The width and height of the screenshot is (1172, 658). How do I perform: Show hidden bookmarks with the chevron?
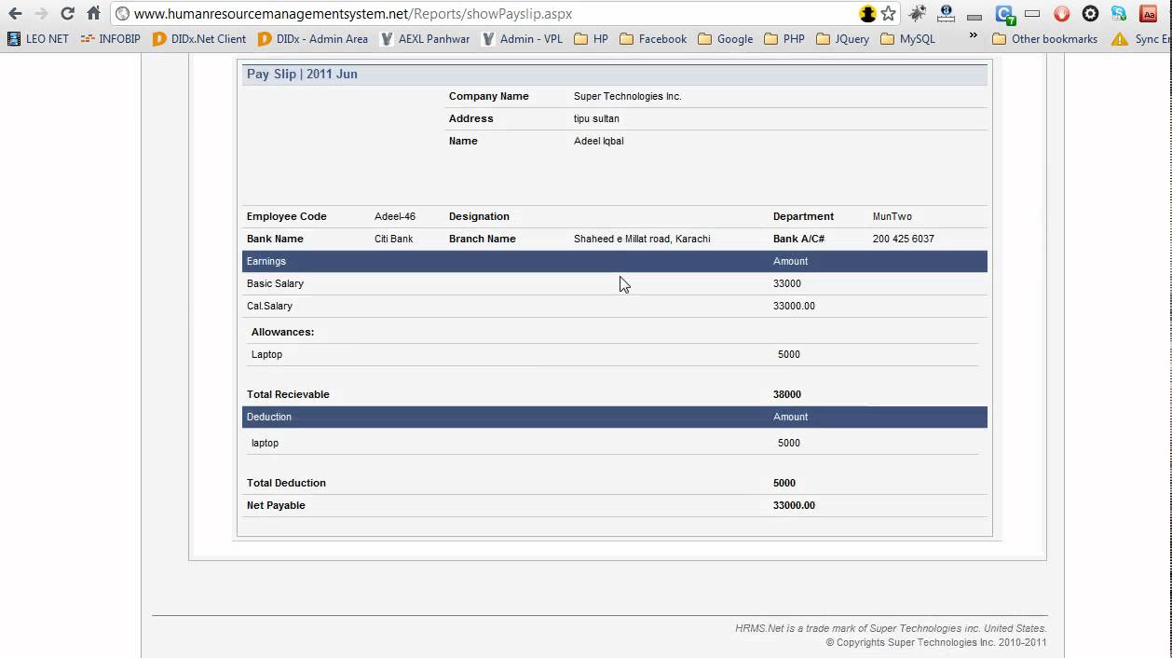pyautogui.click(x=974, y=36)
